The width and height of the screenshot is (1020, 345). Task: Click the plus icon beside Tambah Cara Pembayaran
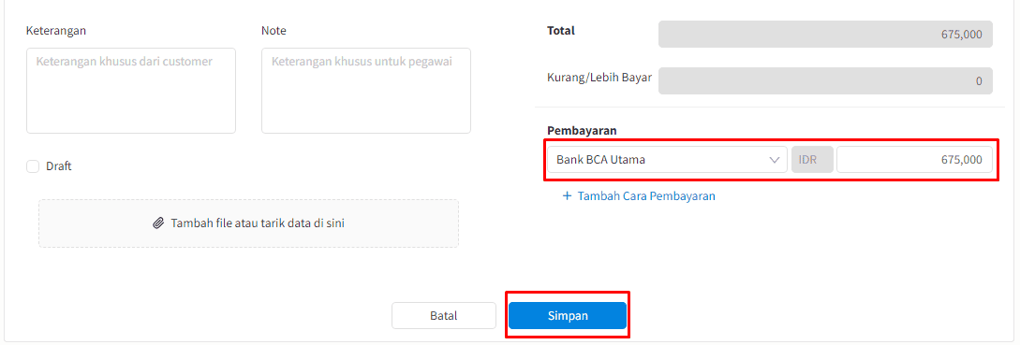click(567, 196)
